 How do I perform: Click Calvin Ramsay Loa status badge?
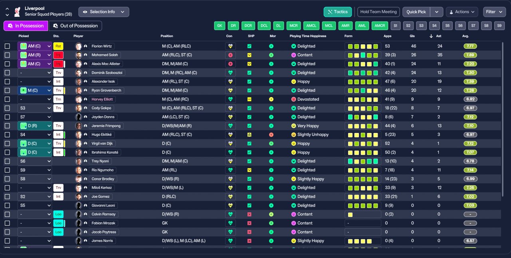pos(58,214)
